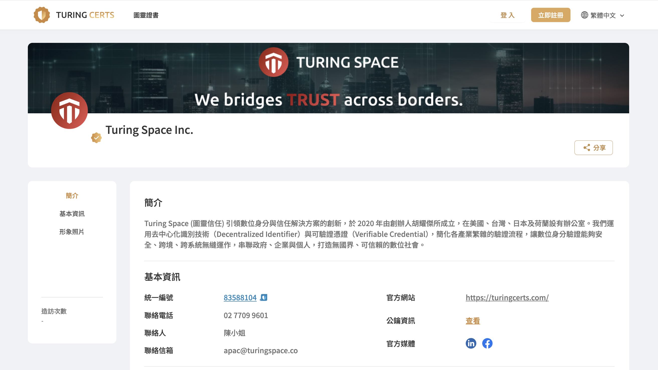658x370 pixels.
Task: Open the LinkedIn official media icon
Action: click(471, 343)
